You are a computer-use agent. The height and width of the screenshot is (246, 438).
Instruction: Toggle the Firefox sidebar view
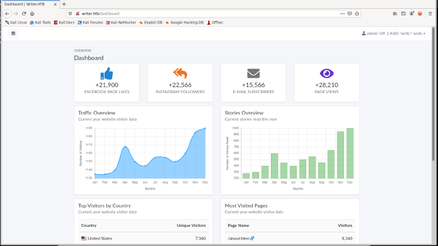[404, 13]
